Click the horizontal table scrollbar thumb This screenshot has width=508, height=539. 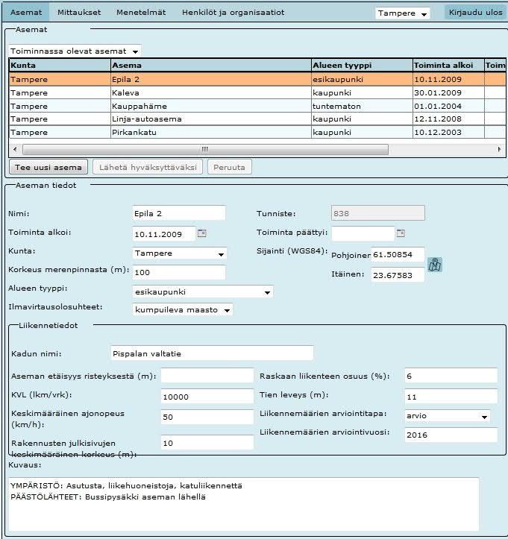coord(205,149)
